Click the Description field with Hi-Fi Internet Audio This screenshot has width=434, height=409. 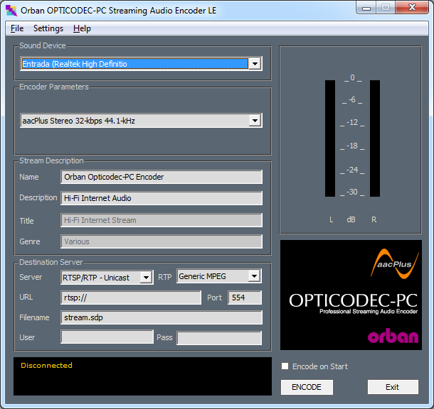162,198
